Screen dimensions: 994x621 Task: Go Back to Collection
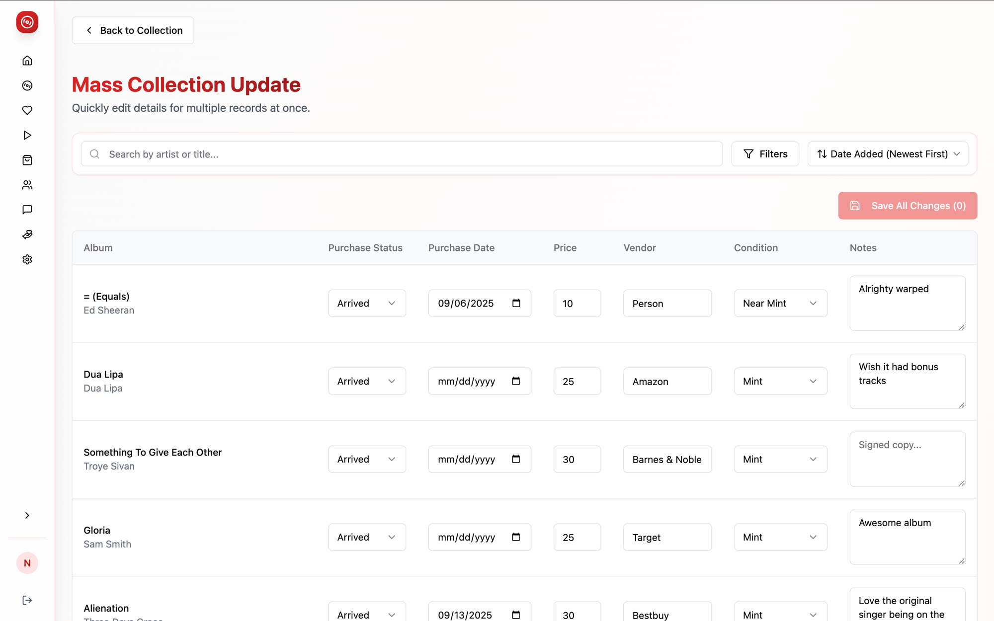pyautogui.click(x=133, y=30)
